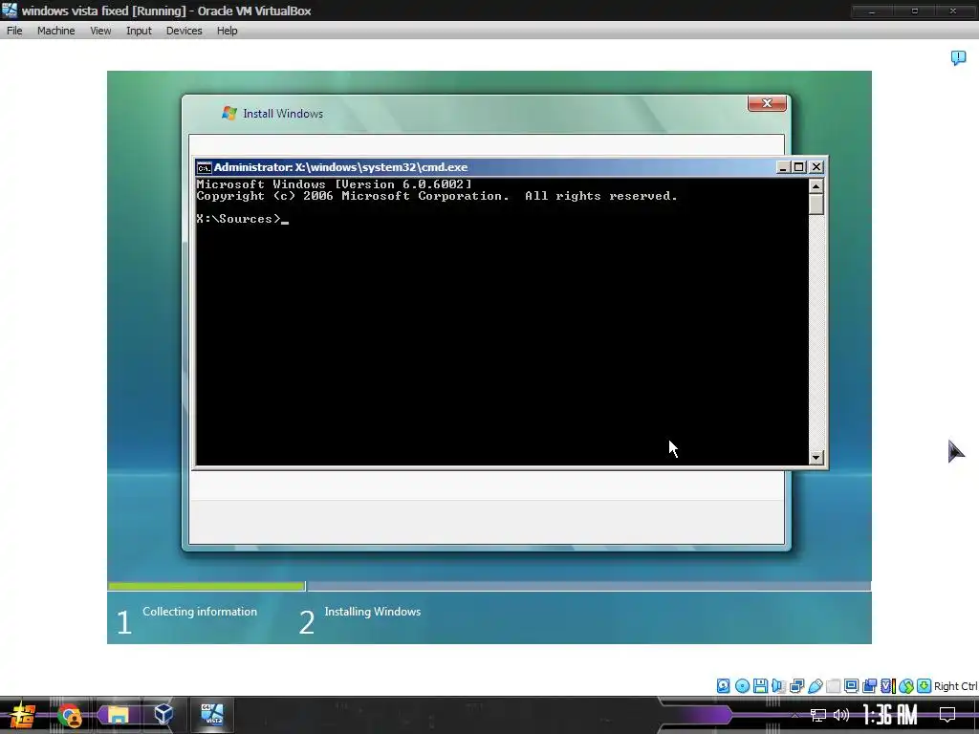Open the Machine menu
The image size is (979, 734).
tap(55, 31)
